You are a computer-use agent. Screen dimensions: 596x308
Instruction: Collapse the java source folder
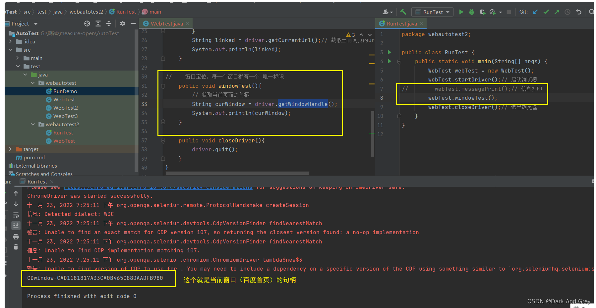point(25,75)
